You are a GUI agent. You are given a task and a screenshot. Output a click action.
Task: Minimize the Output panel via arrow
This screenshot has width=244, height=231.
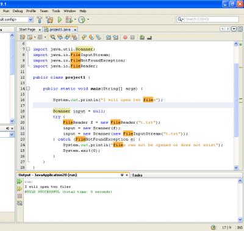point(122,175)
